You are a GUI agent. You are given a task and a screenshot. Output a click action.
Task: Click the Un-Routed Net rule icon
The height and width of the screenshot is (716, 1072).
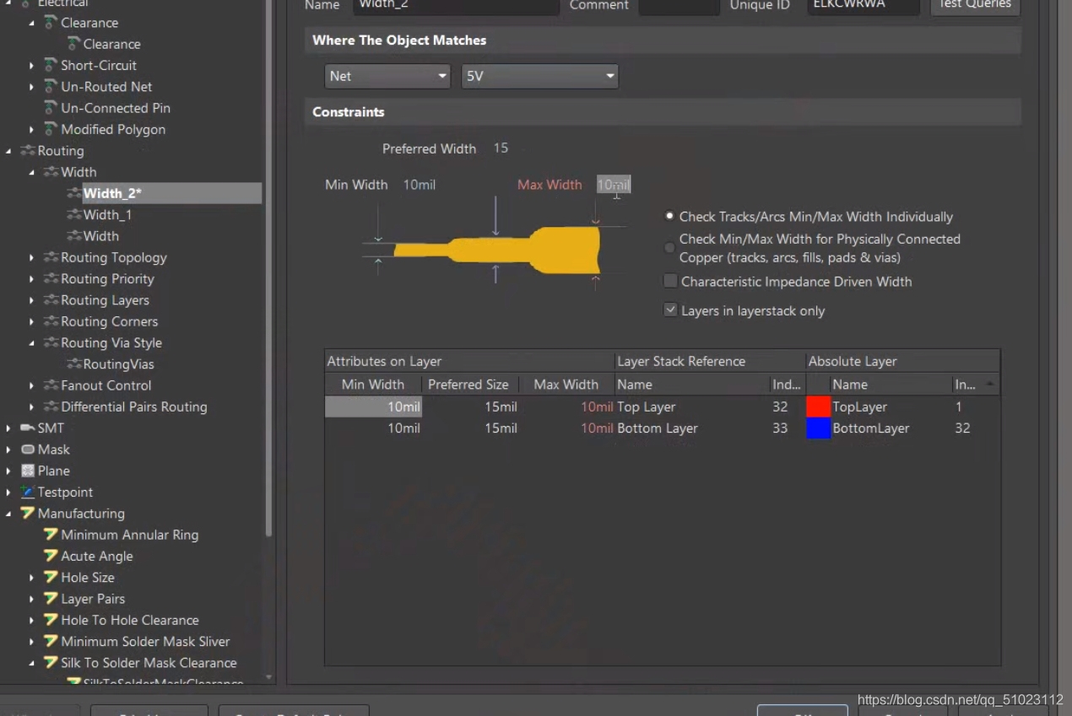[51, 86]
